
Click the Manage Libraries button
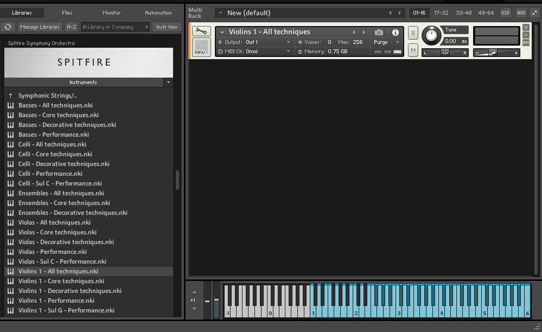tap(40, 27)
